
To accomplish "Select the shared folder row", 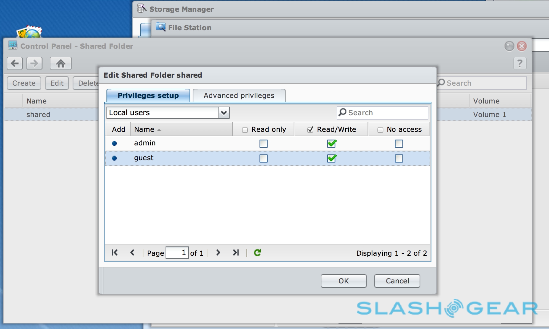I will (x=51, y=115).
